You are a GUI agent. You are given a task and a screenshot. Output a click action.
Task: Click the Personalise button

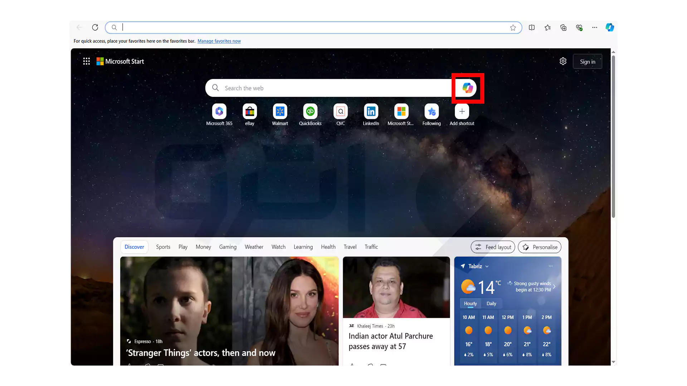(540, 247)
